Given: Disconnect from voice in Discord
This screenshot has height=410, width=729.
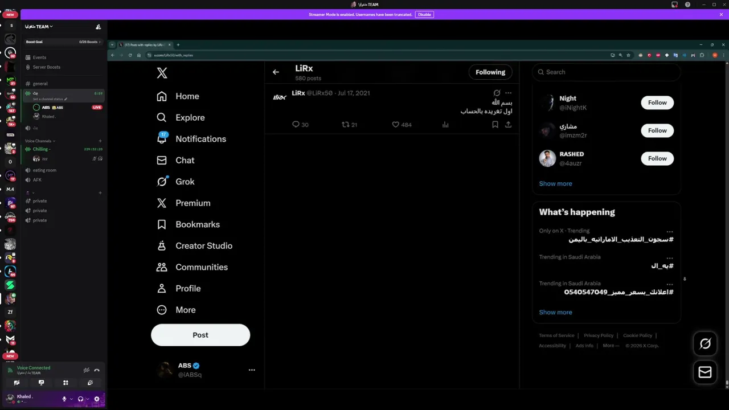Looking at the screenshot, I should tap(97, 370).
